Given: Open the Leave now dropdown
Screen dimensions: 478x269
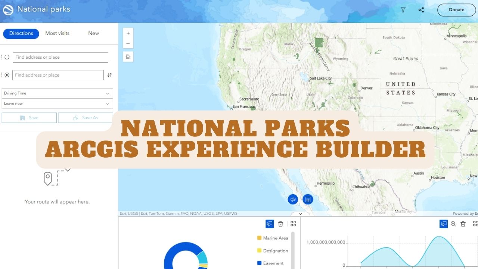Looking at the screenshot, I should tap(57, 103).
